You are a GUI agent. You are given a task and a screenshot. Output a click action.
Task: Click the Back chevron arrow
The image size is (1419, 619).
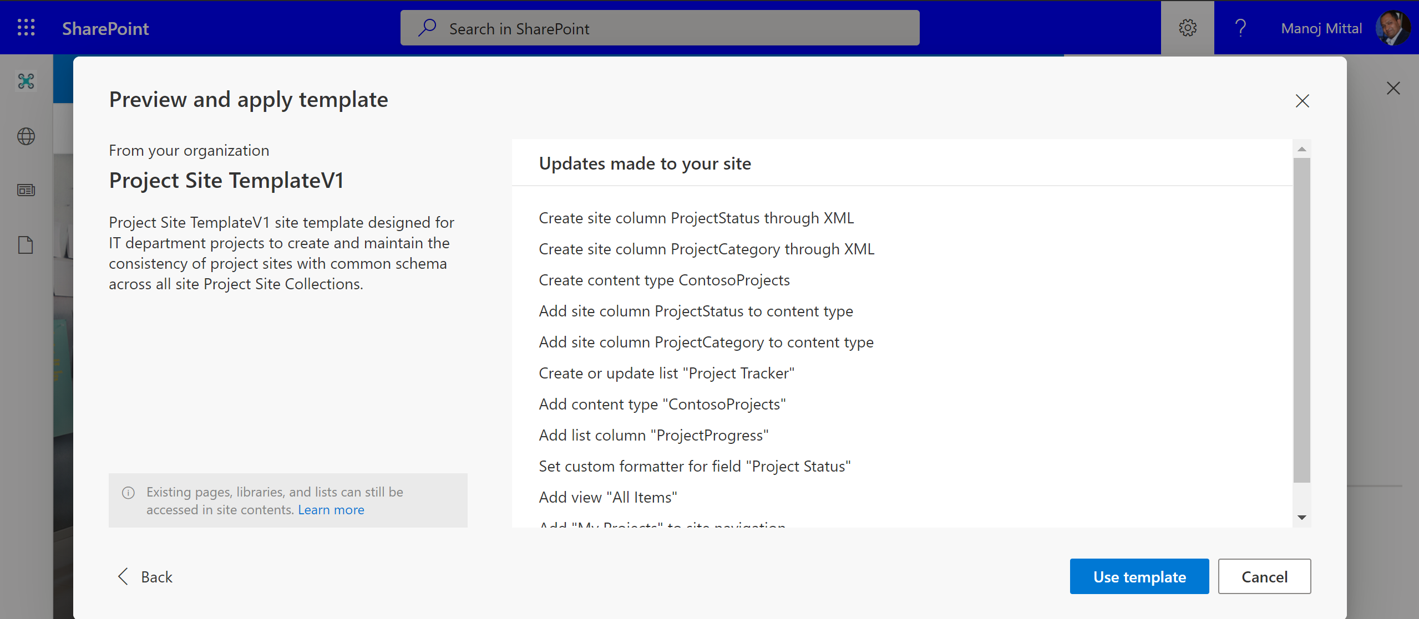(x=123, y=576)
